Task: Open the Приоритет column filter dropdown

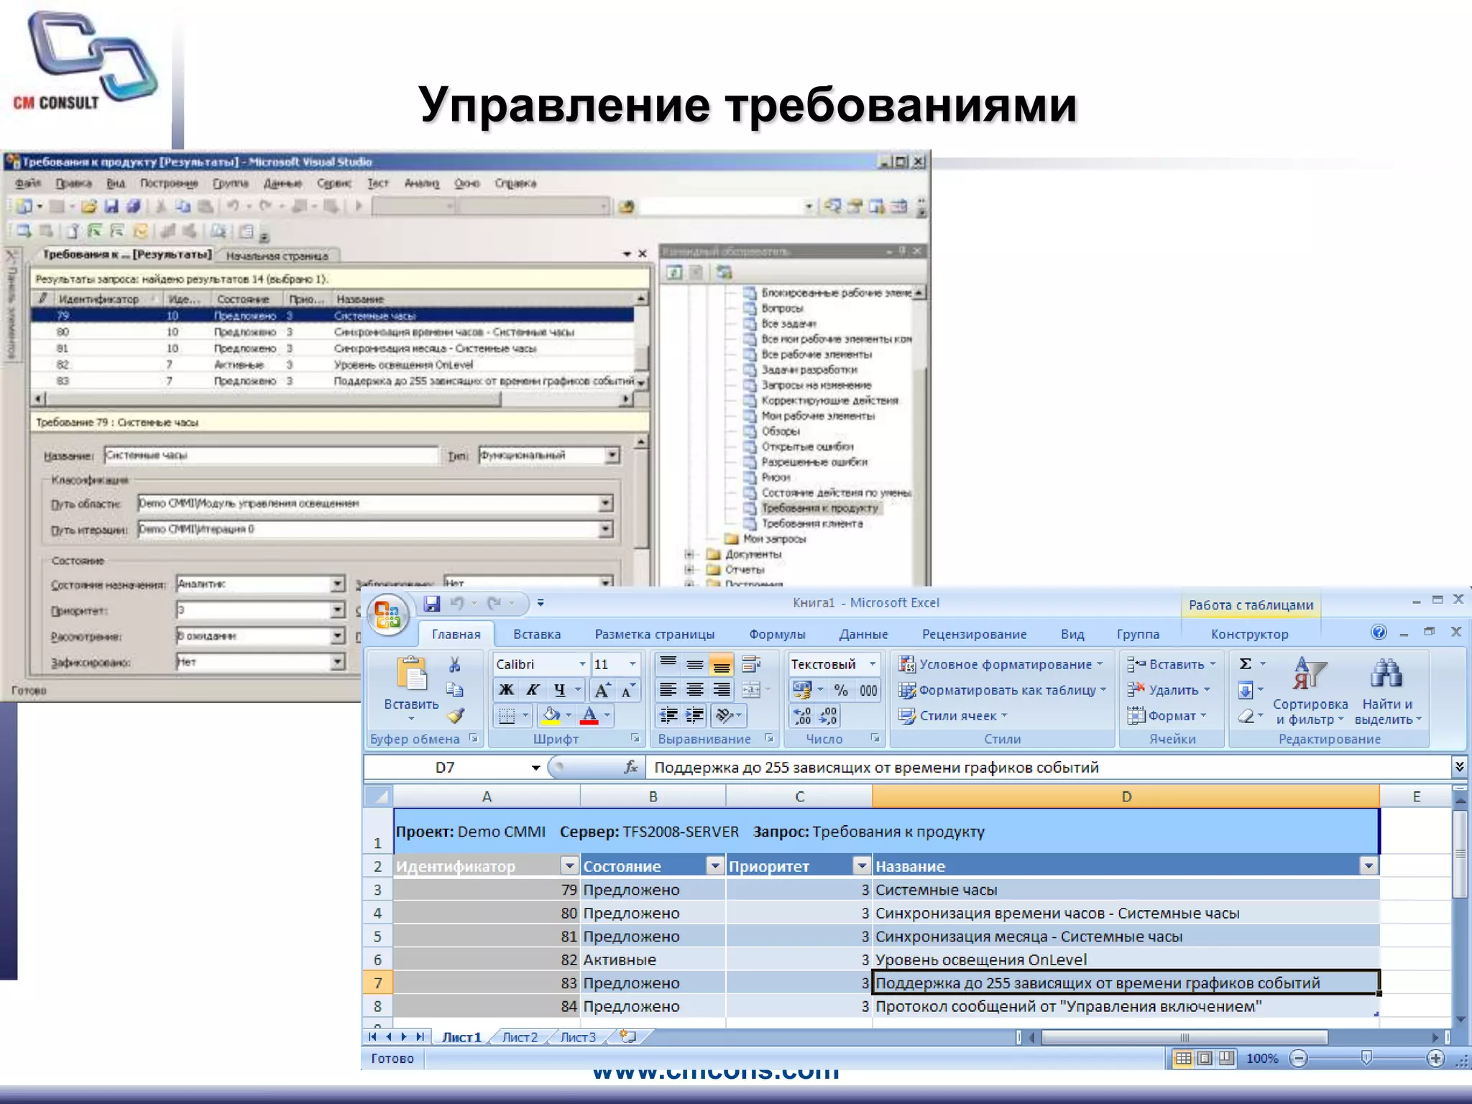Action: click(x=861, y=866)
